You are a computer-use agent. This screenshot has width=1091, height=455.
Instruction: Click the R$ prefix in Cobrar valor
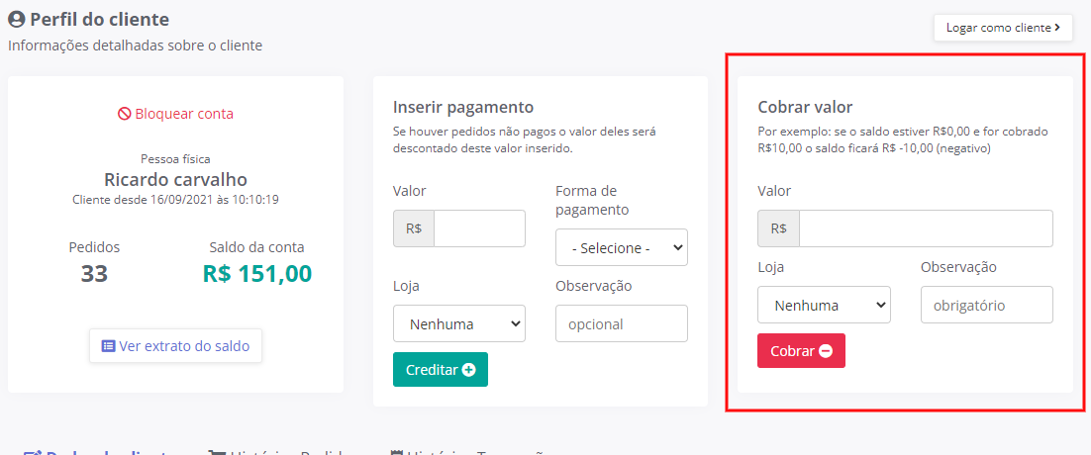(x=778, y=228)
